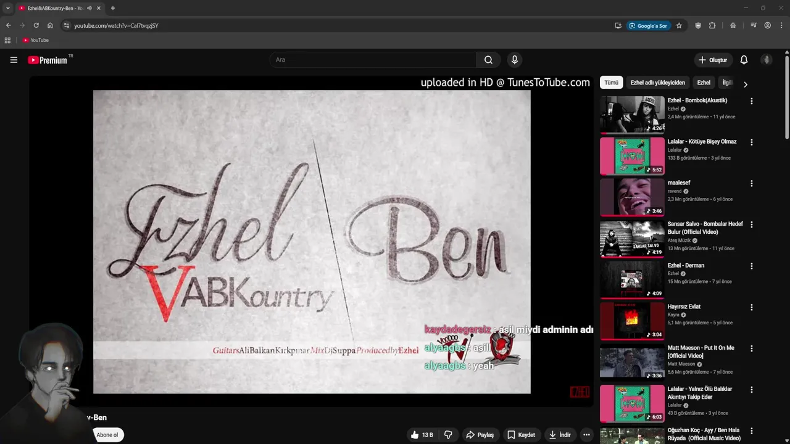Screen dimensions: 790x444
Task: Open browser media controls icon
Action: click(x=754, y=25)
